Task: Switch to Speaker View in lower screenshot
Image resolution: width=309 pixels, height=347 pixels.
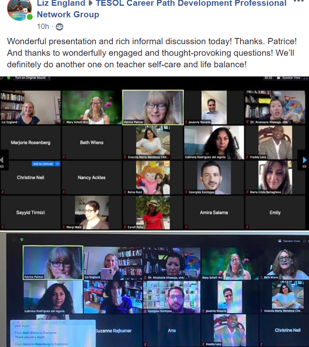Action: 291,241
